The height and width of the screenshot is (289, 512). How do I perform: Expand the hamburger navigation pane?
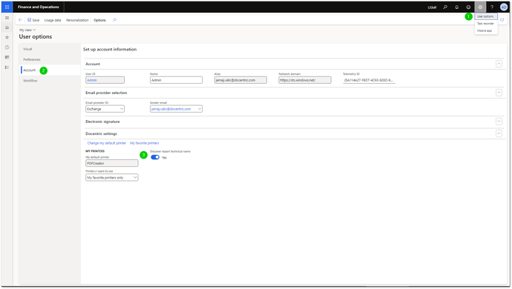coord(7,18)
